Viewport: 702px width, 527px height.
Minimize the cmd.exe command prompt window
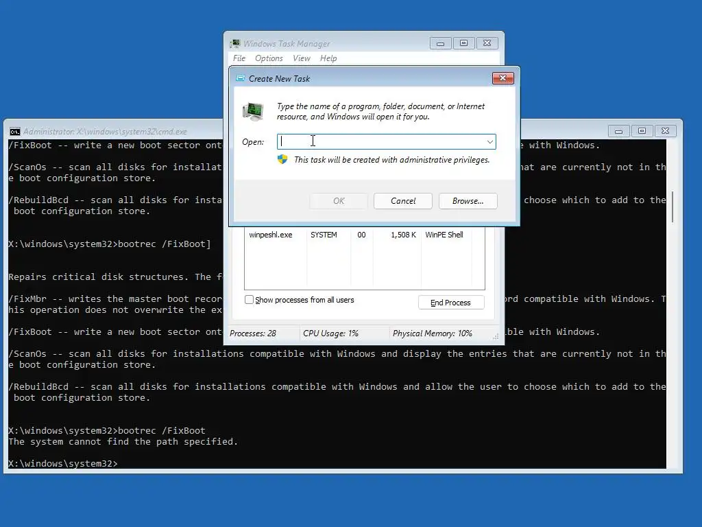click(619, 131)
